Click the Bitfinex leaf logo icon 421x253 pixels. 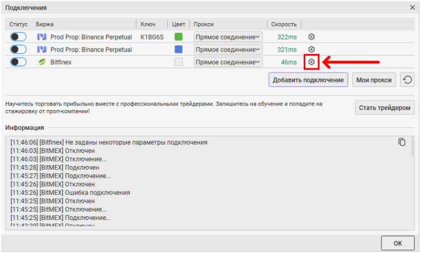pyautogui.click(x=41, y=62)
